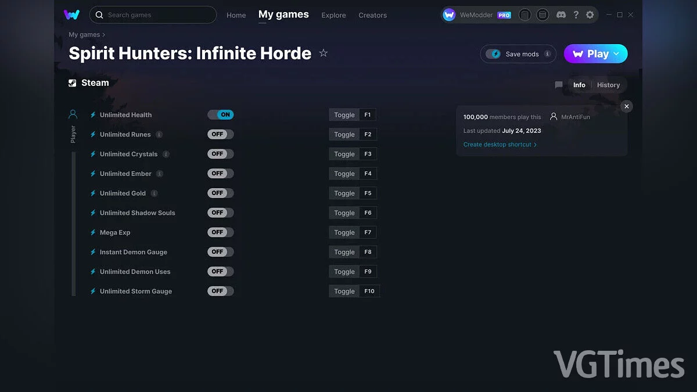Toggle the Save mods switch

[493, 54]
